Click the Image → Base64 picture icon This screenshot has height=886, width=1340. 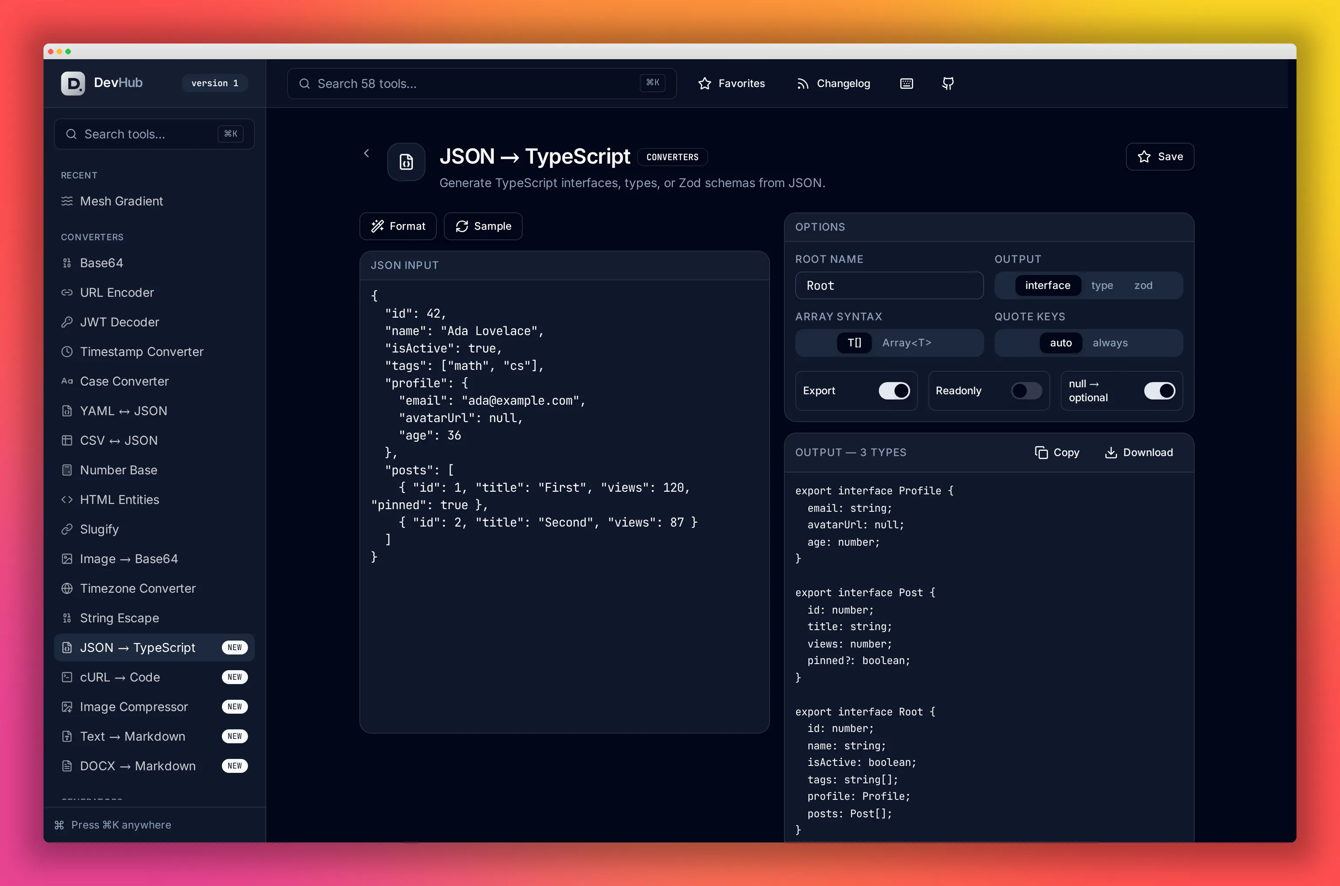(67, 558)
